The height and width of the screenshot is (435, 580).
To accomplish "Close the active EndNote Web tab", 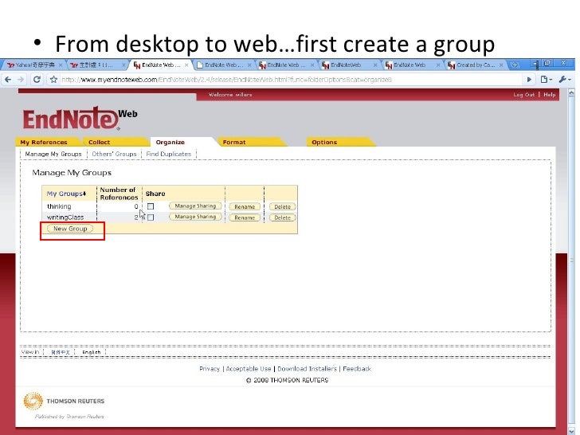I will point(186,65).
